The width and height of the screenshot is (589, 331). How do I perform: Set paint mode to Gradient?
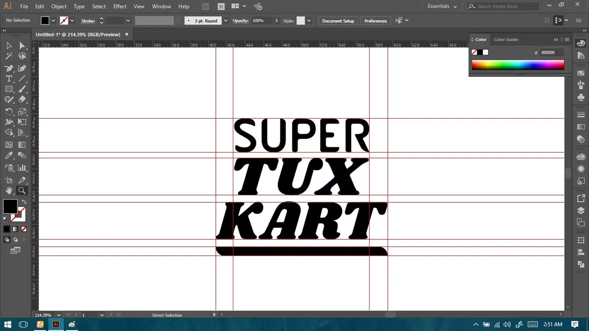tap(15, 229)
